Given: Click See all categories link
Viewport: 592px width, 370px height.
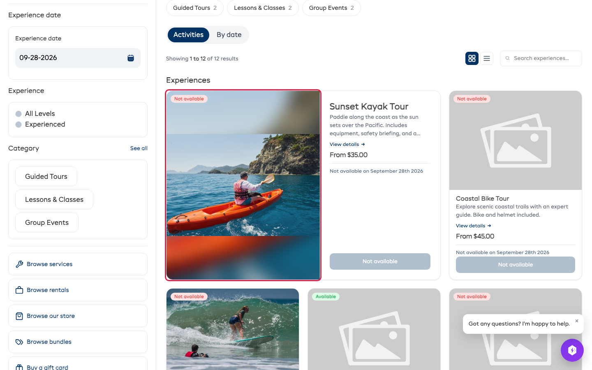Looking at the screenshot, I should point(139,148).
